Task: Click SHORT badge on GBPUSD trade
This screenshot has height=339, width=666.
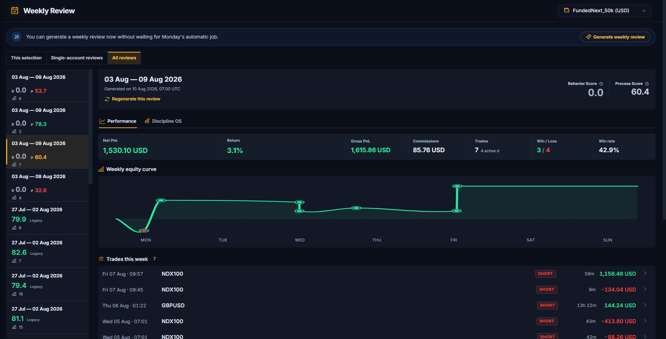Action: (x=547, y=306)
